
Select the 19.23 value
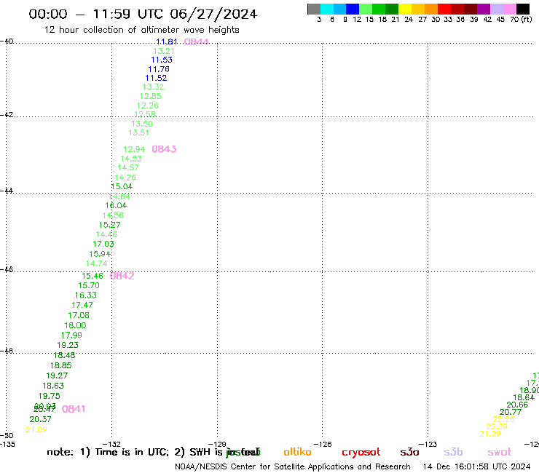point(68,345)
